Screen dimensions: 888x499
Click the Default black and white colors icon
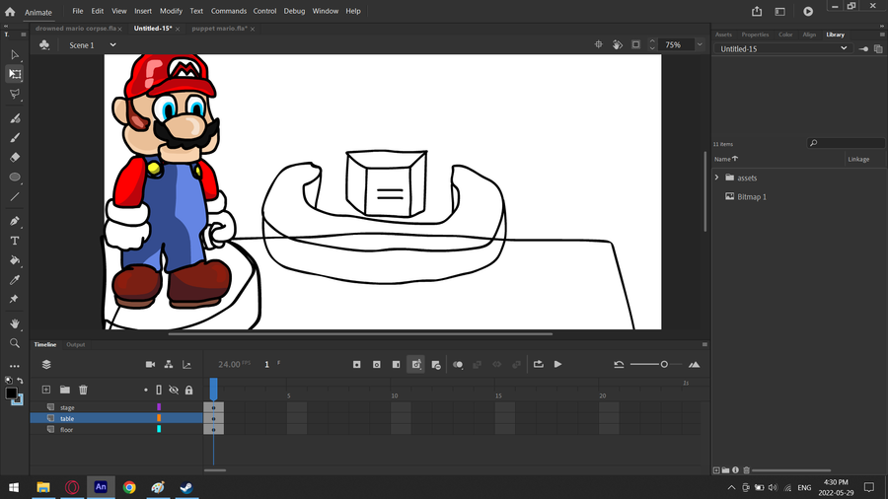tap(9, 381)
